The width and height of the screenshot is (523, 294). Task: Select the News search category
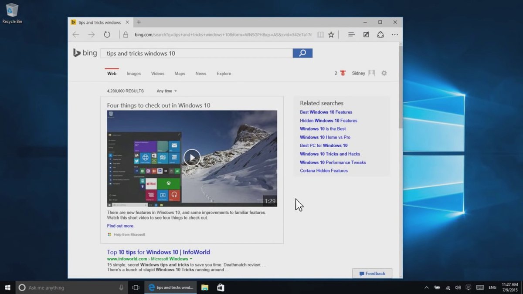tap(200, 73)
